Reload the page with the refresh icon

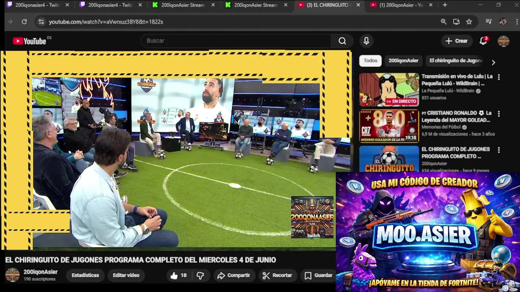[24, 22]
